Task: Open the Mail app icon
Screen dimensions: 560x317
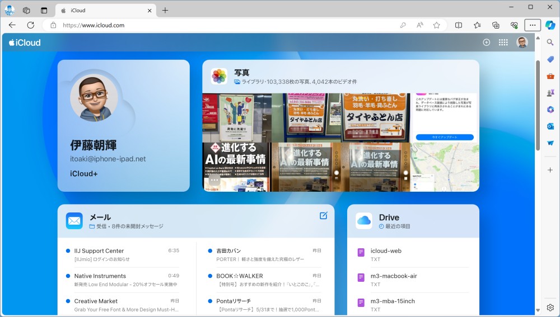Action: coord(74,221)
